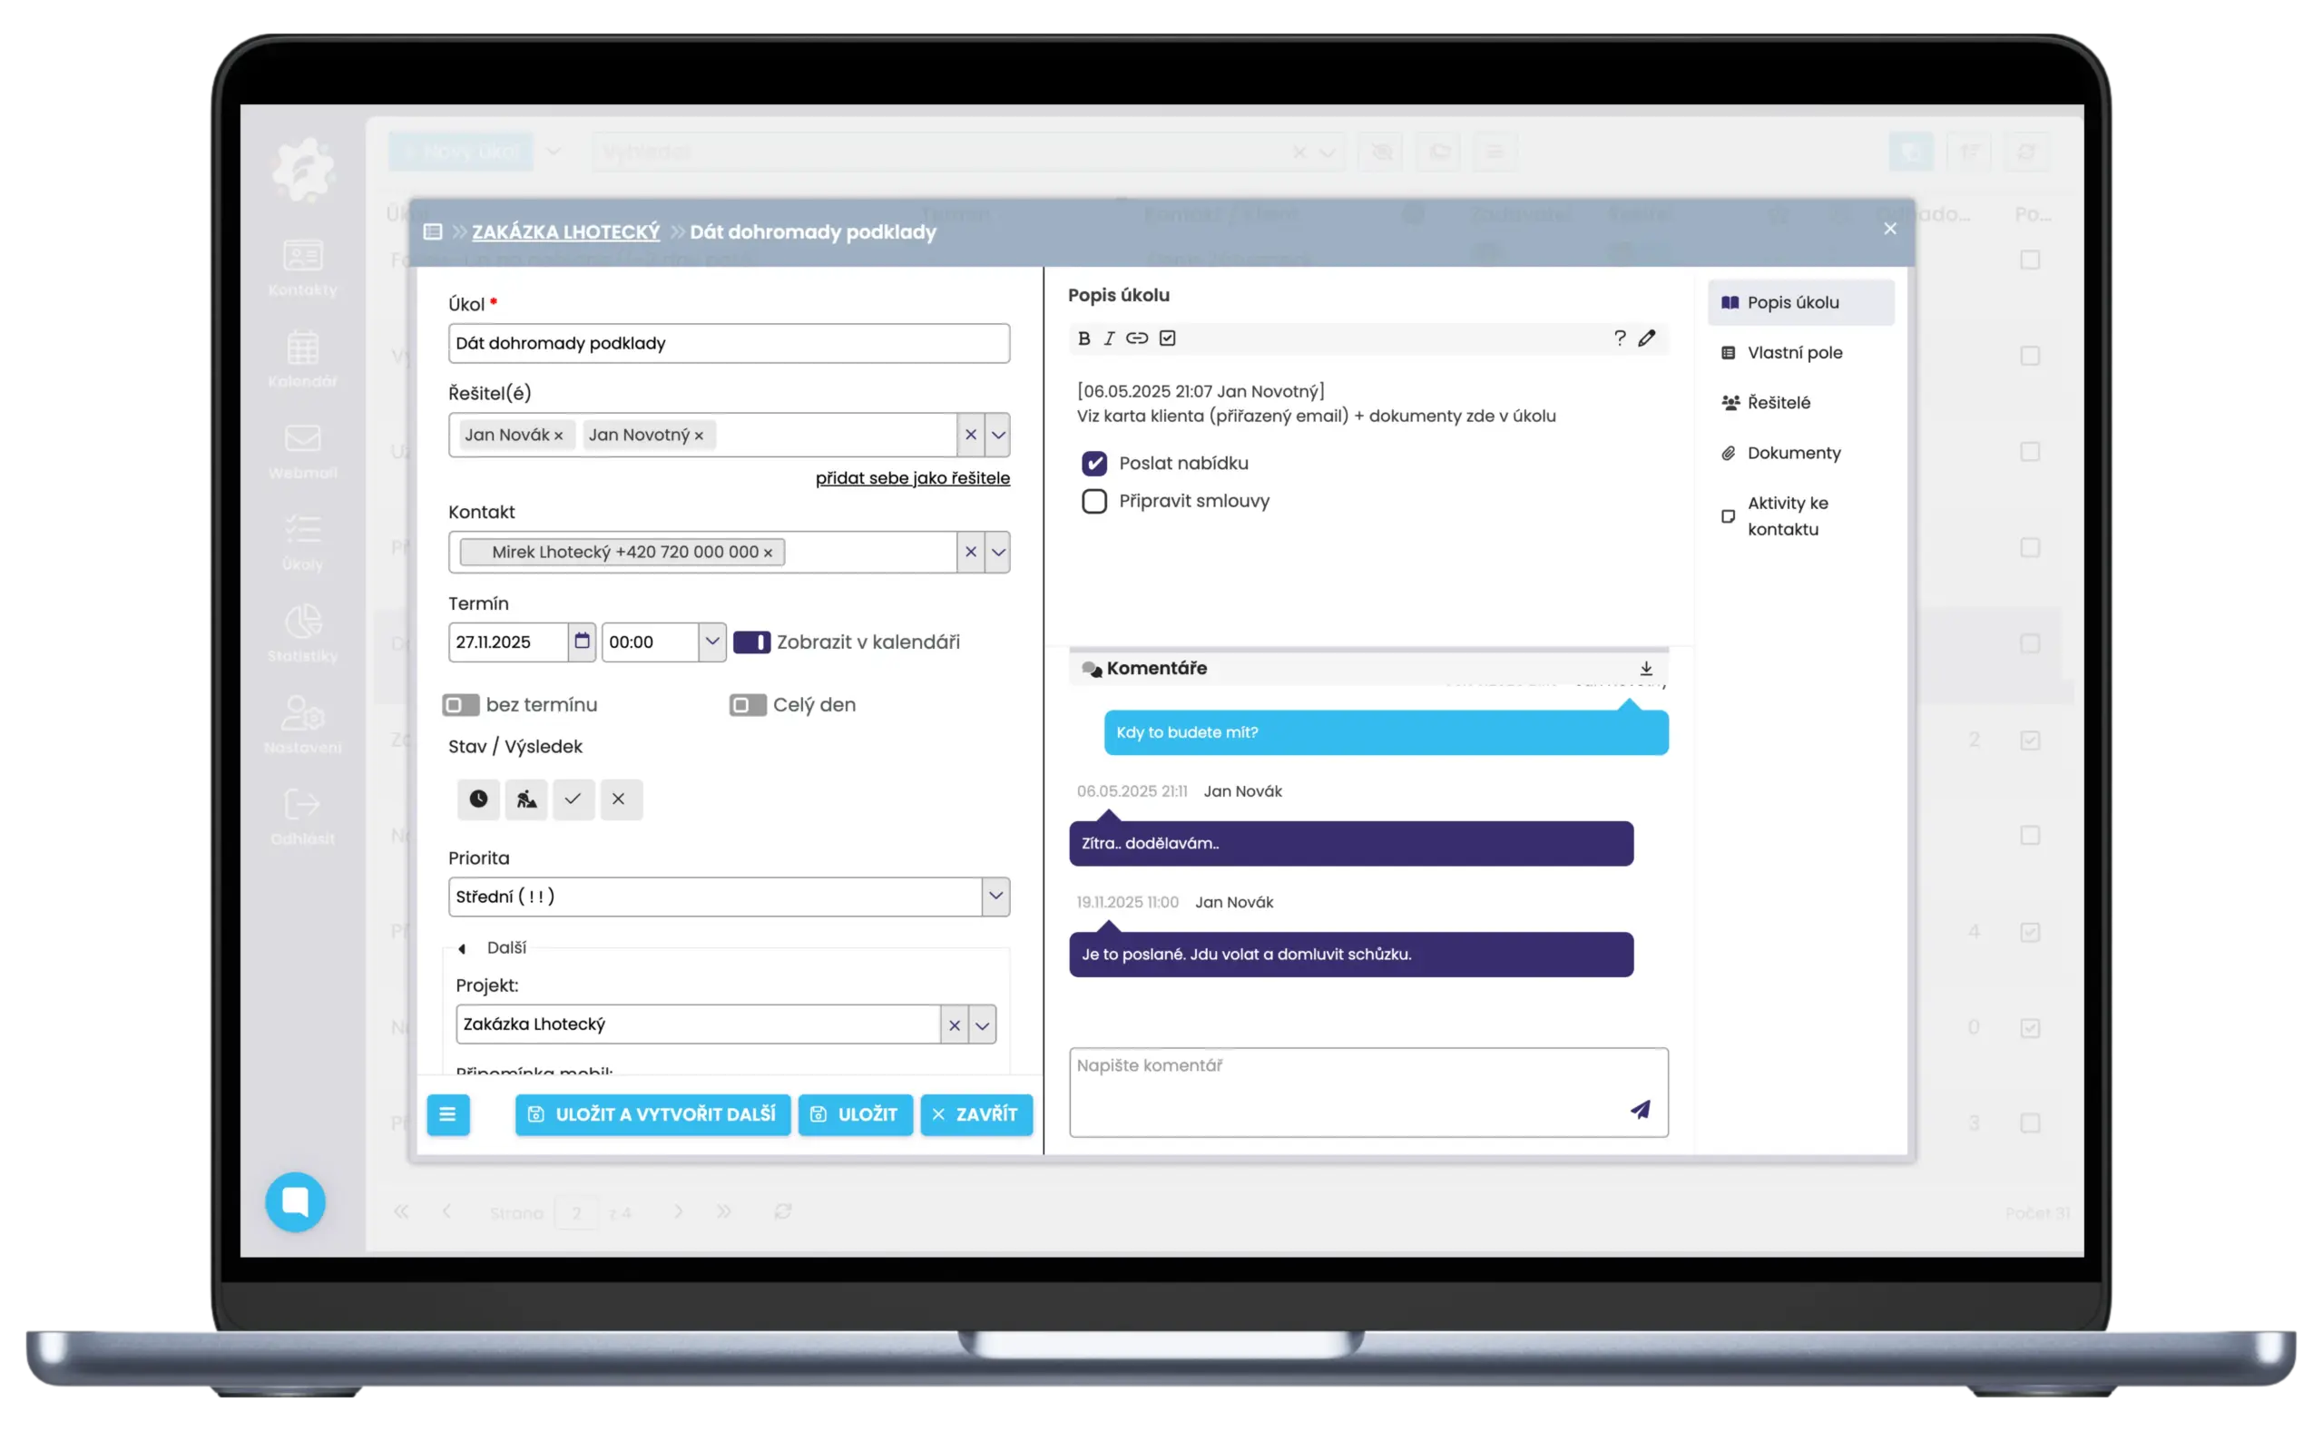The image size is (2323, 1431).
Task: Send comment with paper plane icon
Action: click(x=1640, y=1109)
